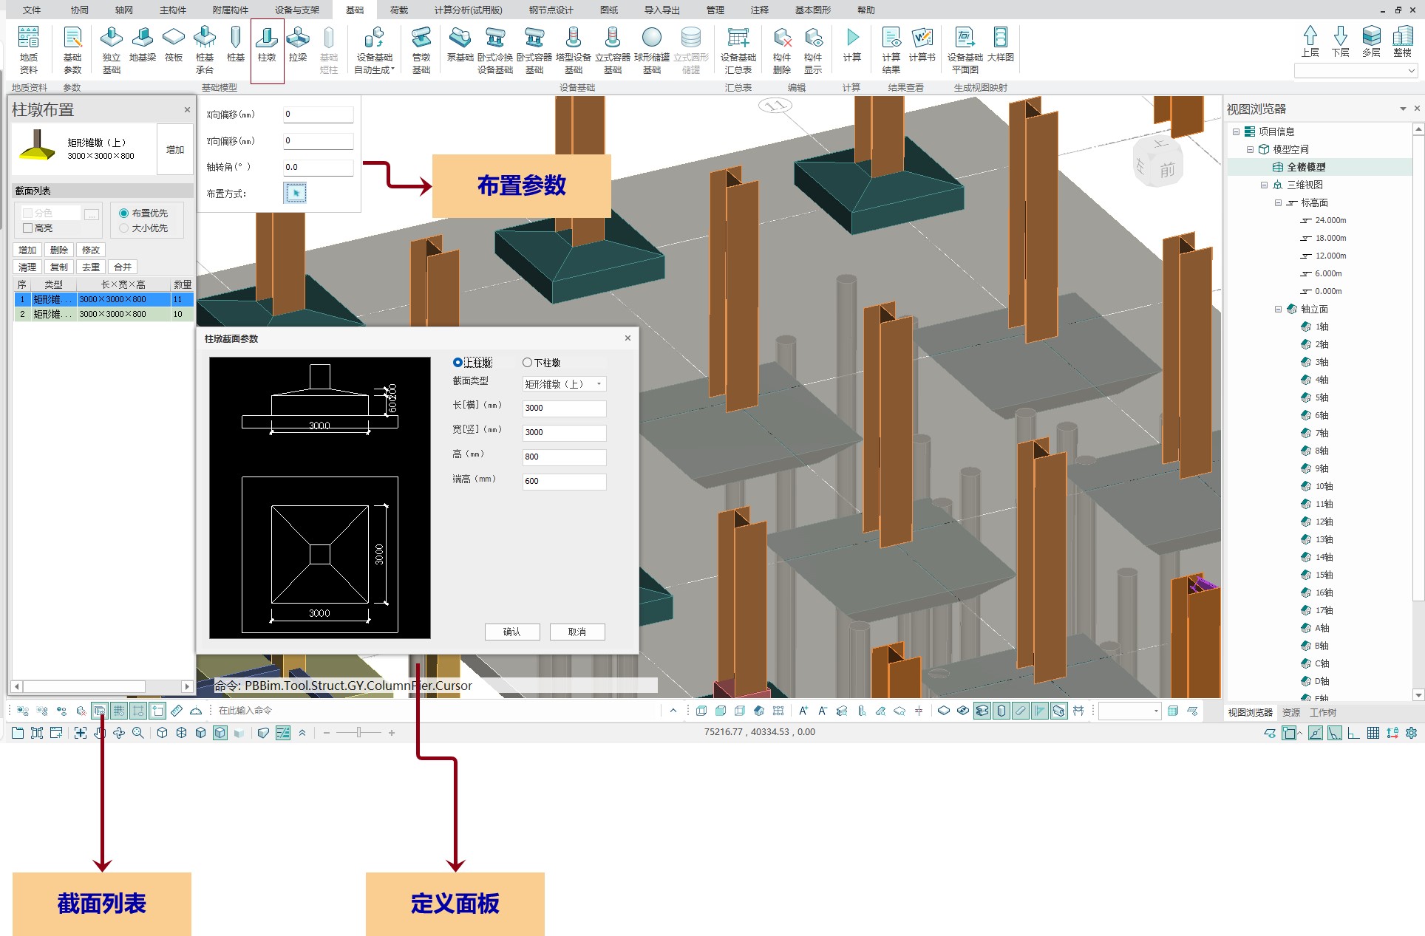This screenshot has height=936, width=1425.
Task: Enable the 高亮 checkbox
Action: tap(28, 228)
